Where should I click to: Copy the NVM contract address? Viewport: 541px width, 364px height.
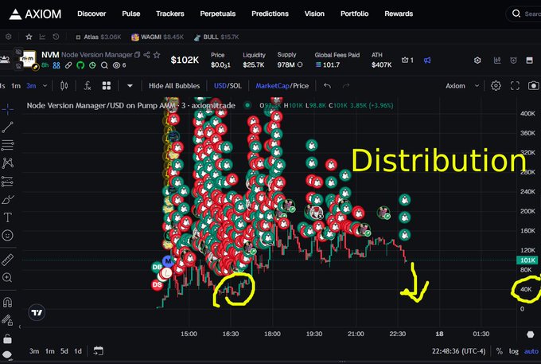coord(138,55)
